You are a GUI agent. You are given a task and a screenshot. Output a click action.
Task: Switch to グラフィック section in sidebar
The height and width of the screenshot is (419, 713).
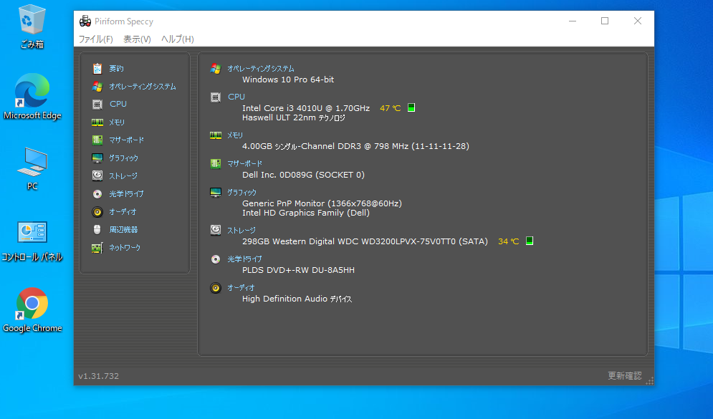click(x=124, y=158)
